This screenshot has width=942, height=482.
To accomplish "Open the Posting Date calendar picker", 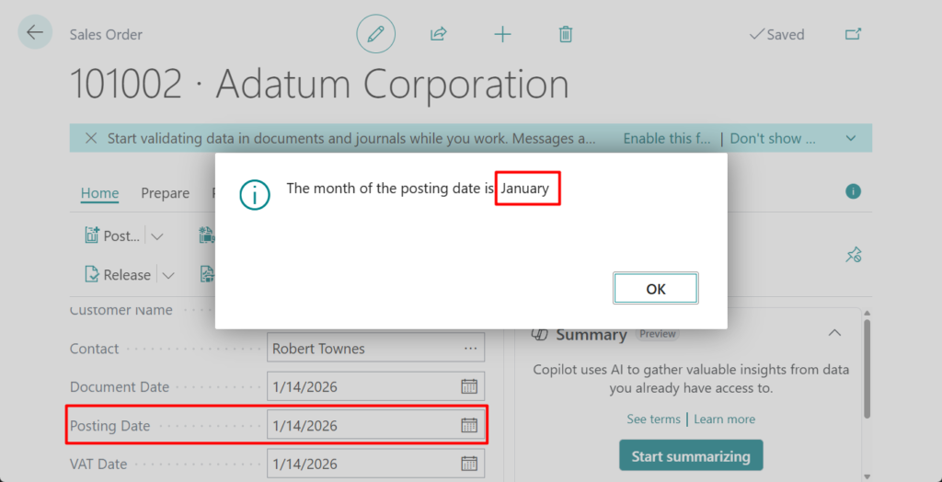I will click(x=469, y=425).
